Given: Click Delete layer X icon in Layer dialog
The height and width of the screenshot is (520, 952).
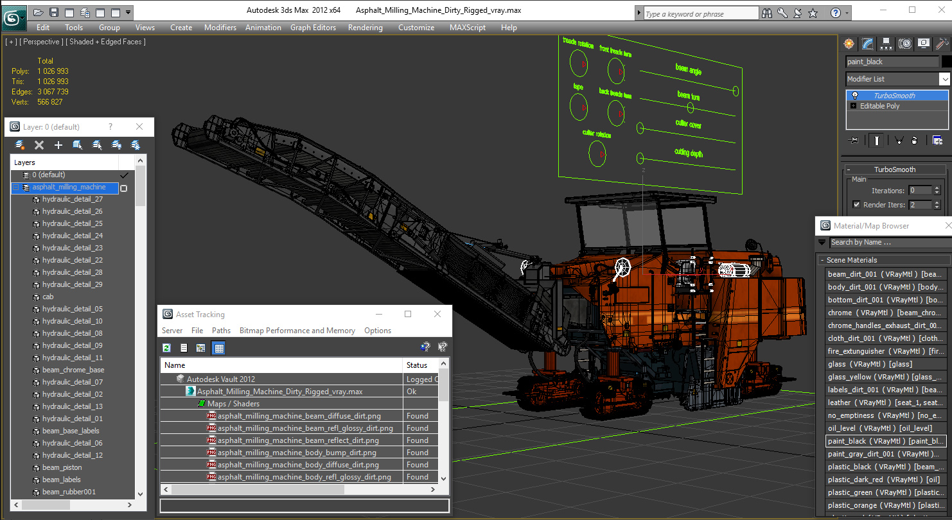Looking at the screenshot, I should [39, 145].
